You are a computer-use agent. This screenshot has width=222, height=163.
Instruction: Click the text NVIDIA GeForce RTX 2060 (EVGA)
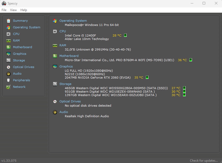[104, 78]
